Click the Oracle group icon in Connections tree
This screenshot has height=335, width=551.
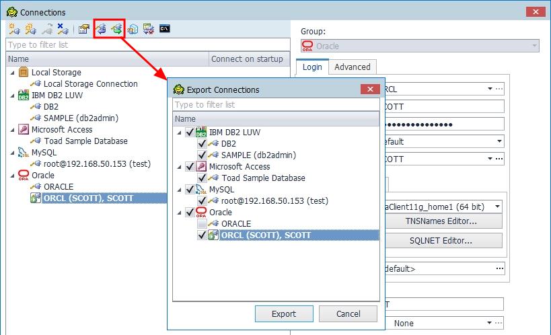tap(24, 176)
